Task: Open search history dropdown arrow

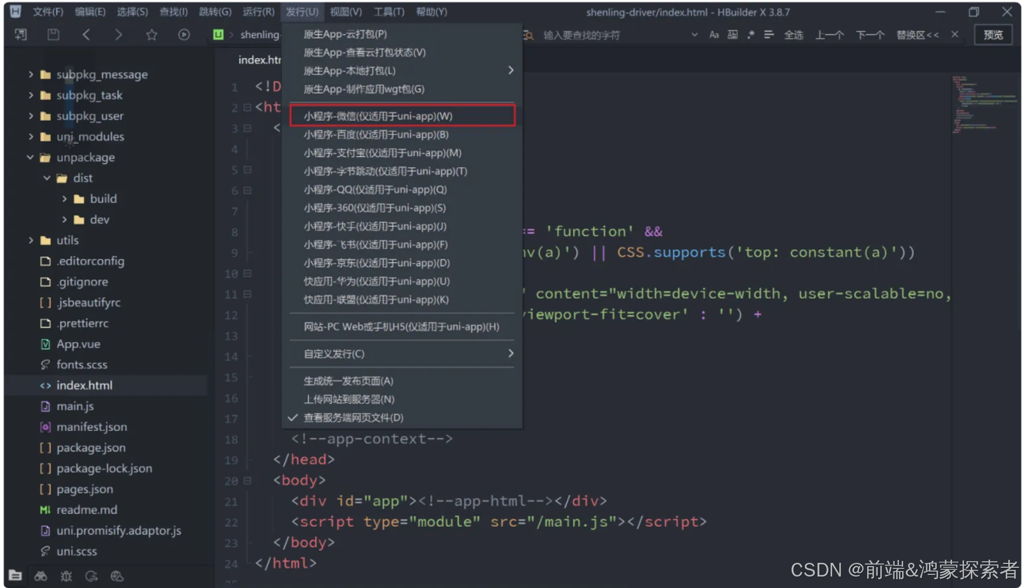Action: pos(694,34)
